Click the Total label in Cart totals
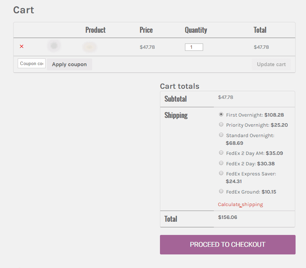 pyautogui.click(x=171, y=219)
